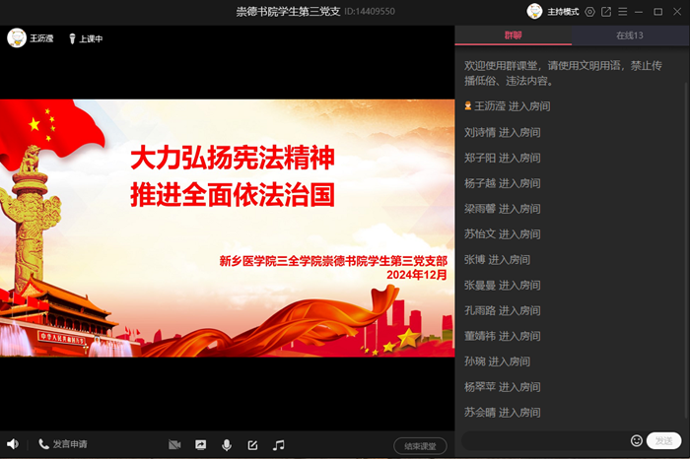Open 发言申请 speaking requests
The height and width of the screenshot is (459, 690).
pyautogui.click(x=62, y=444)
